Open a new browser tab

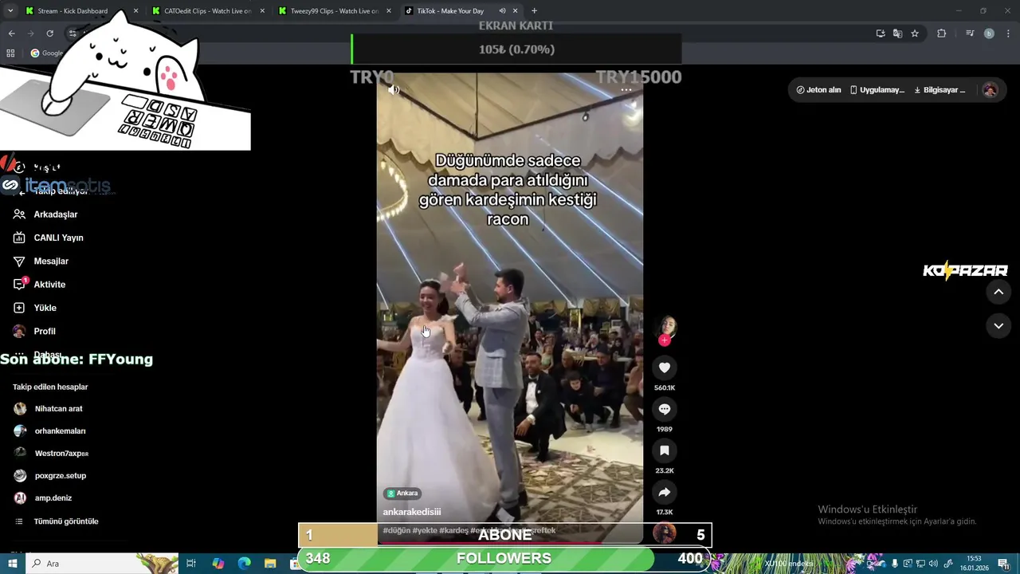[x=534, y=11]
